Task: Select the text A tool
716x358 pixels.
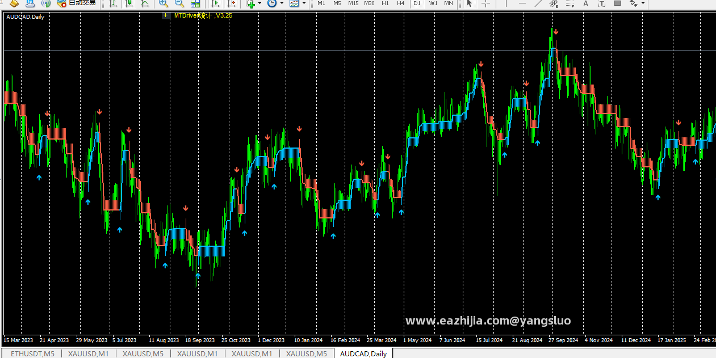Action: pyautogui.click(x=585, y=3)
